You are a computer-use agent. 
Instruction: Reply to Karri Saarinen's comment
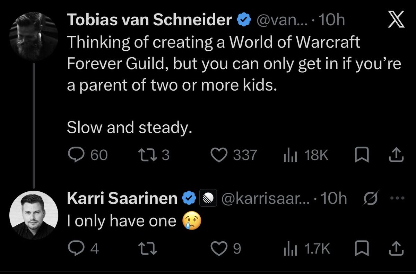point(83,249)
